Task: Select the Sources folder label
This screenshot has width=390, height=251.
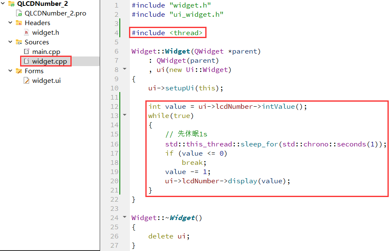Action: [x=37, y=42]
